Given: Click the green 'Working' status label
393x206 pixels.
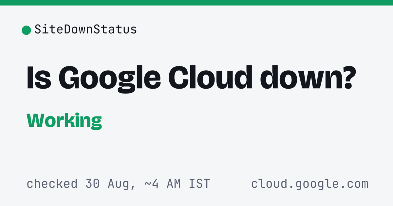Looking at the screenshot, I should [64, 121].
